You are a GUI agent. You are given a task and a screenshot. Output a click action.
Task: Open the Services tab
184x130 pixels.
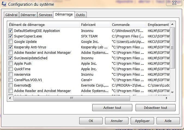click(45, 15)
